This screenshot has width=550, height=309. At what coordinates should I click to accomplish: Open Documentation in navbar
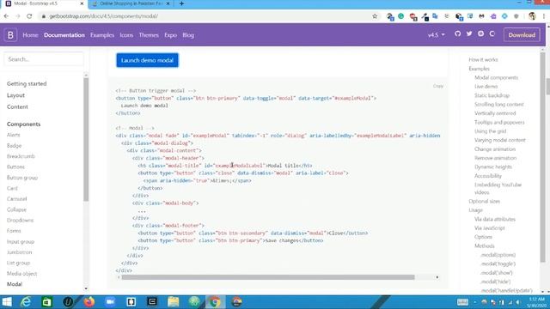click(x=64, y=35)
